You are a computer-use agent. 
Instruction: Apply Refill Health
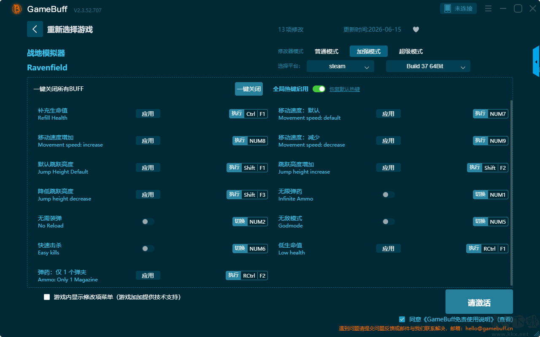coord(148,114)
